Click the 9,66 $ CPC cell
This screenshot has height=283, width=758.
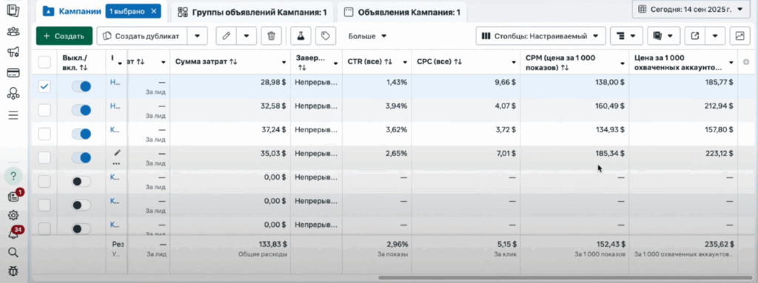tap(506, 82)
